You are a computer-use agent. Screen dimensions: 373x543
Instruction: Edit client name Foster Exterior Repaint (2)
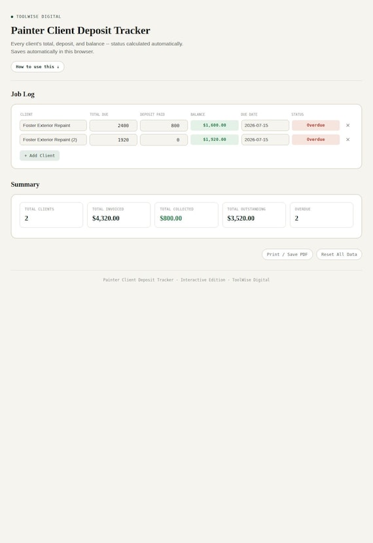pos(53,140)
